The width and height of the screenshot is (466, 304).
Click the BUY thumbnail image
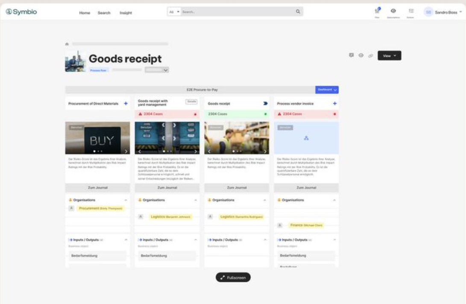coord(97,138)
